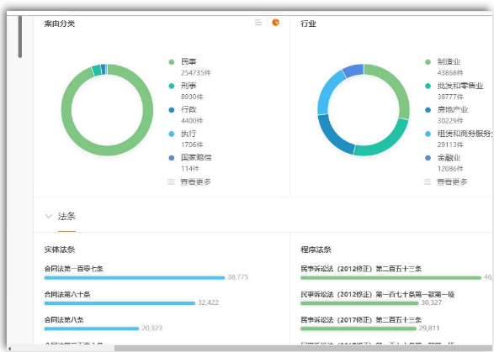Click the 房地产业 legend dot
This screenshot has width=494, height=352.
pos(428,110)
